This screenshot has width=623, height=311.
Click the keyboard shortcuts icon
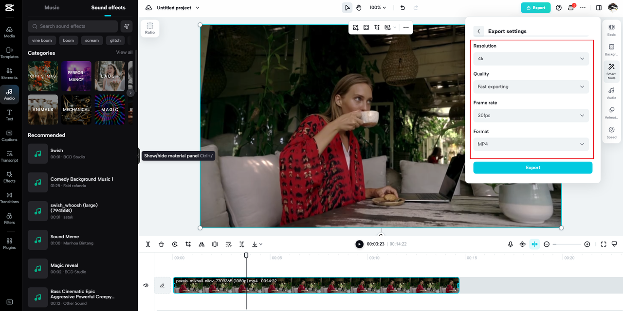[9, 302]
